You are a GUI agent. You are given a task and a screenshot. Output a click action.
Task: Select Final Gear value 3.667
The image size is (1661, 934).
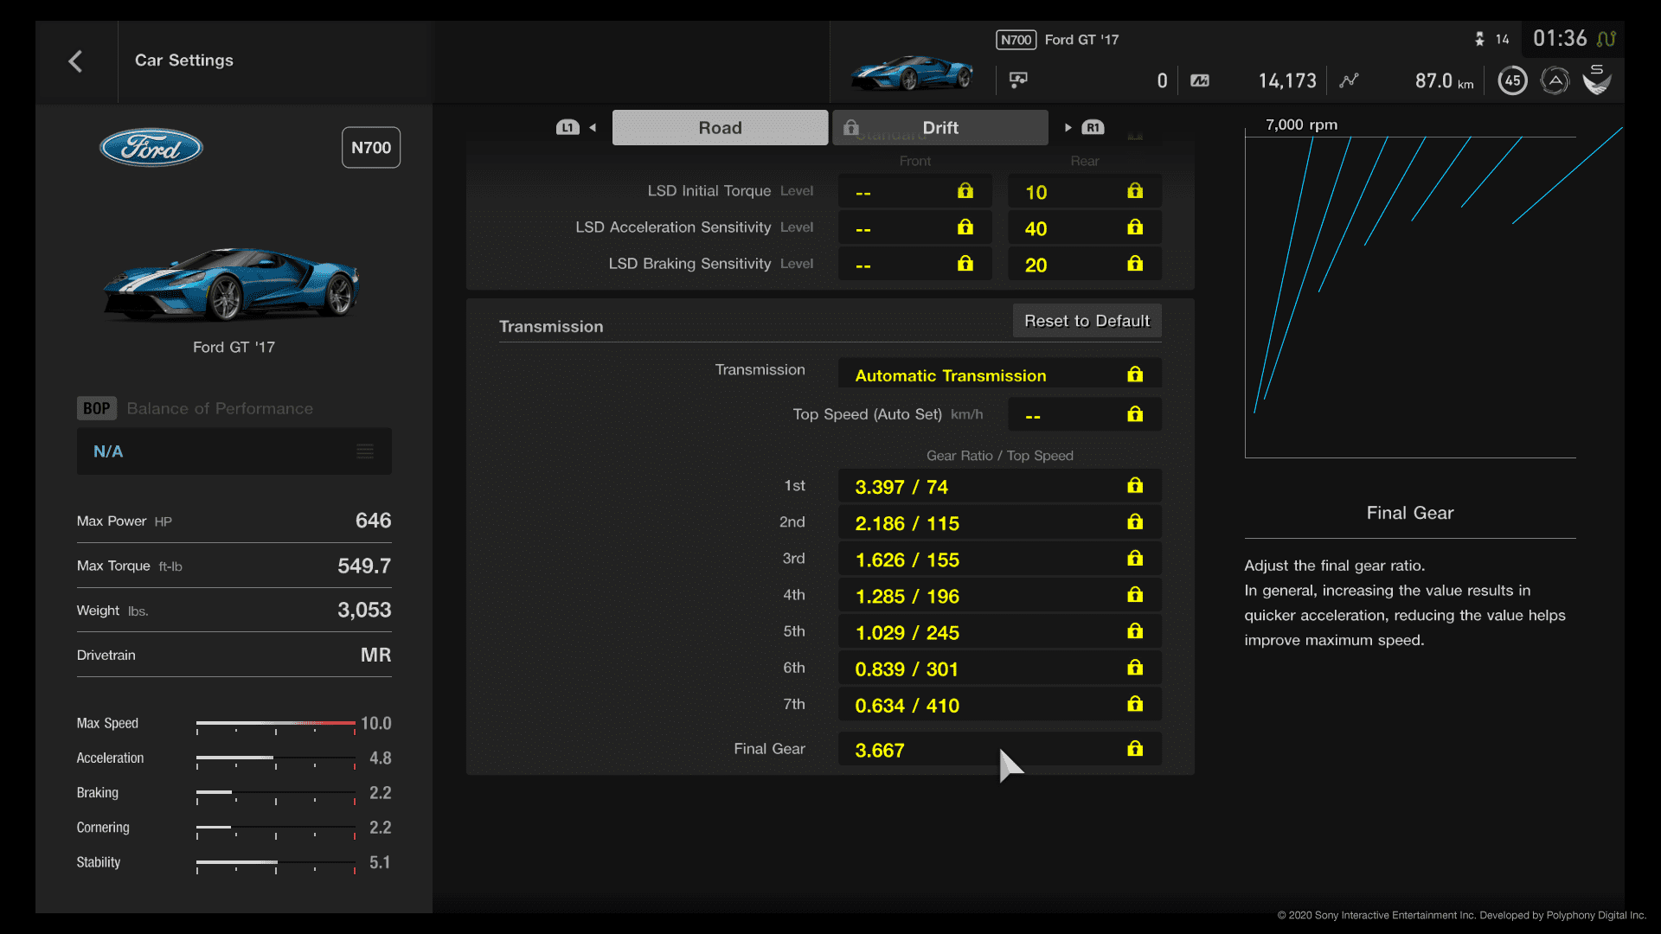click(999, 749)
